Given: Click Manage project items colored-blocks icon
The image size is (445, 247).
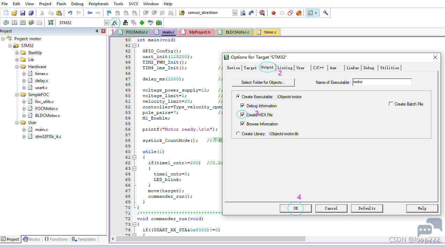Looking at the screenshot, I should pyautogui.click(x=125, y=23).
